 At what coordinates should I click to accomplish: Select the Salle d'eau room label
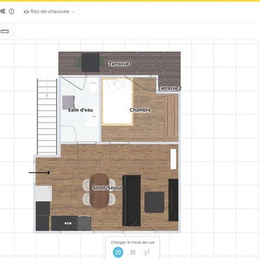tap(80, 110)
